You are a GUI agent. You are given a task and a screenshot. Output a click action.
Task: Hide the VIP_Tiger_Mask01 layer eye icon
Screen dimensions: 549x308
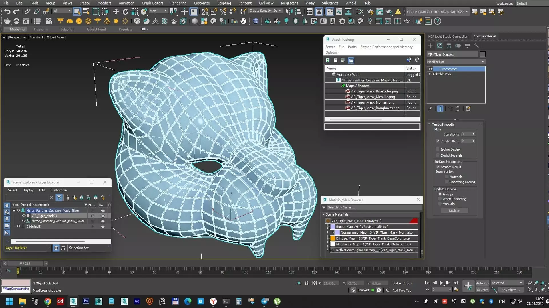click(x=24, y=216)
